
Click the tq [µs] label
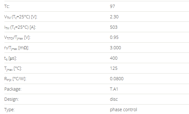[x=11, y=58]
